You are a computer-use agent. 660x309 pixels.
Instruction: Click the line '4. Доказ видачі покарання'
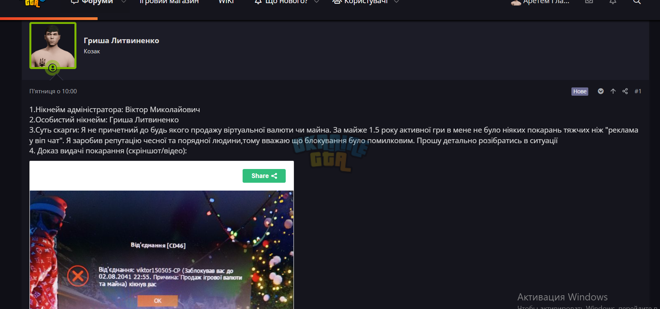tap(108, 151)
